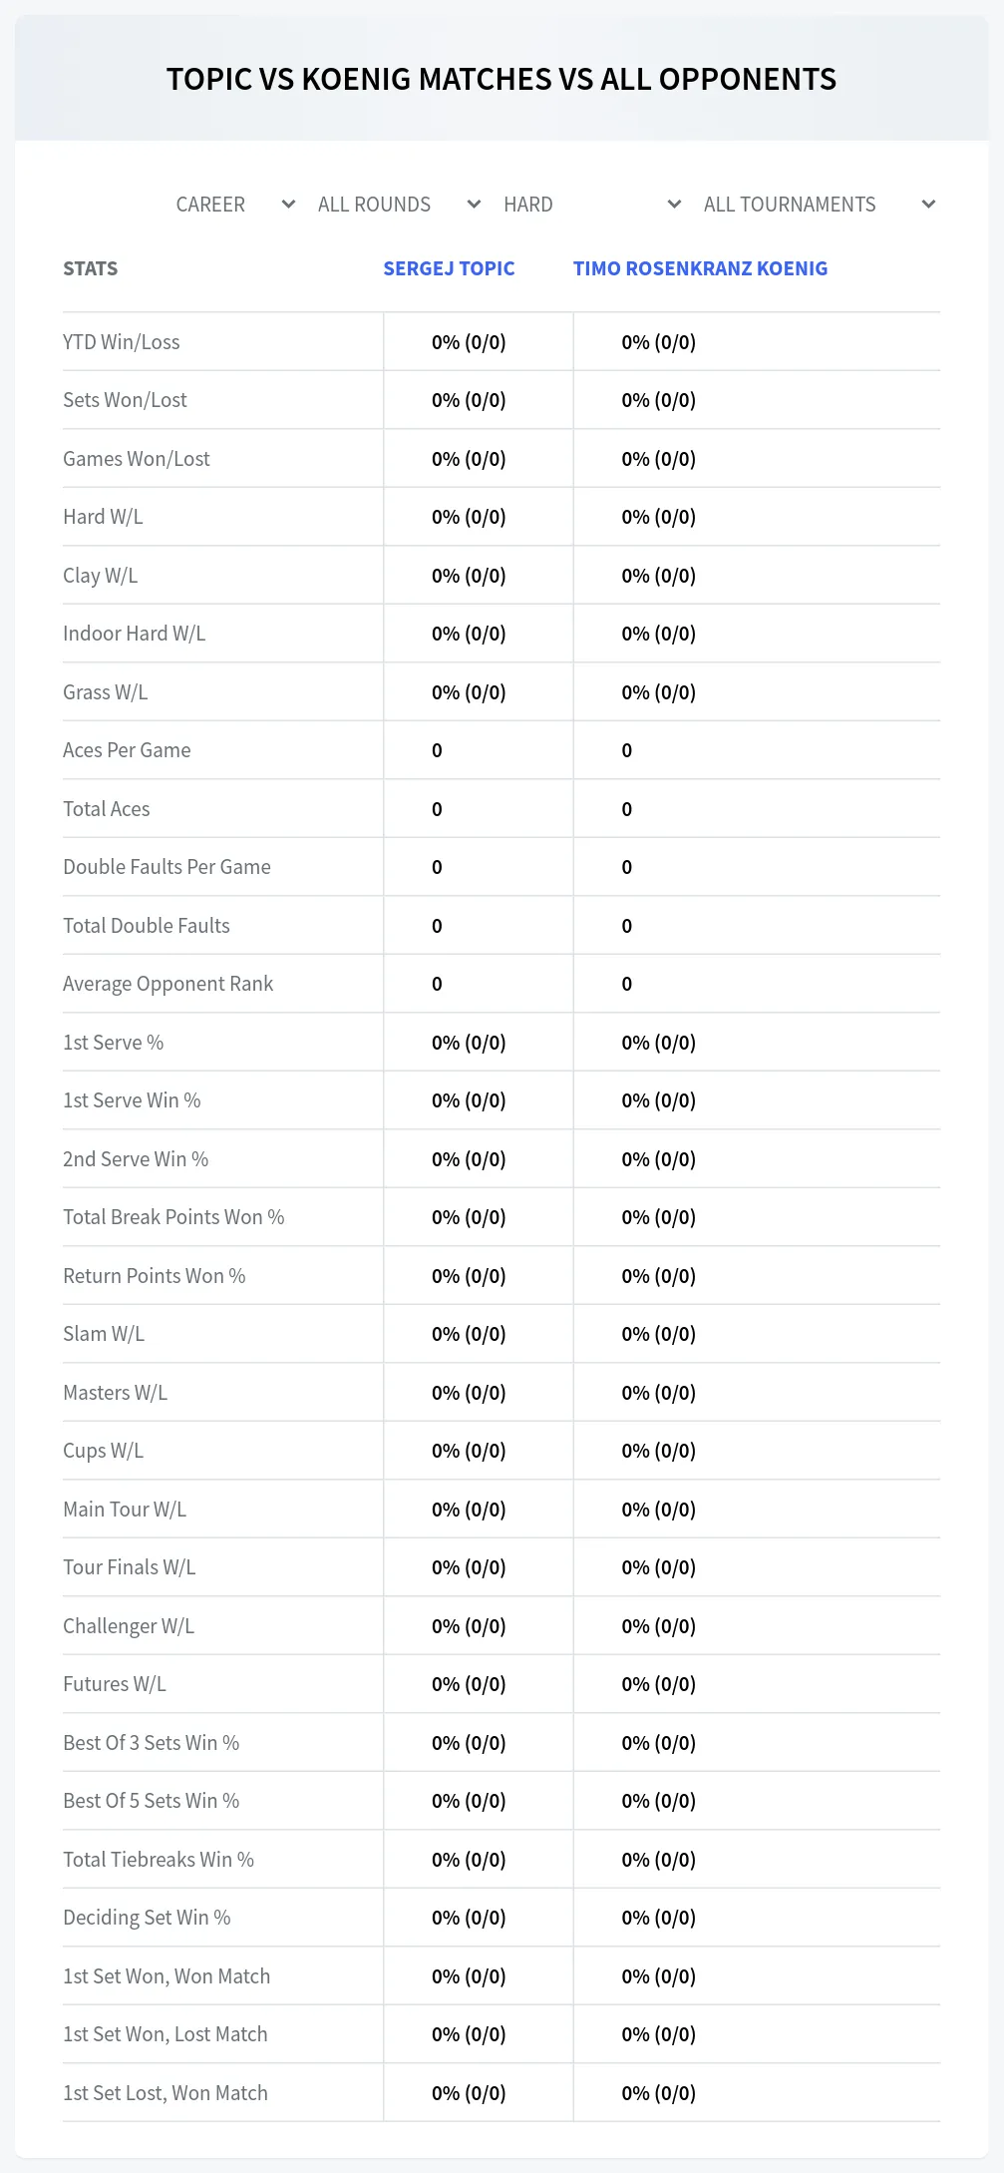This screenshot has width=1004, height=2173.
Task: Click the chevron beside ALL TOURNAMENTS
Action: click(x=928, y=205)
